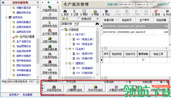171x99 pixels.
Task: Select A01 [电脑主板] product node
Action: pyautogui.click(x=85, y=39)
